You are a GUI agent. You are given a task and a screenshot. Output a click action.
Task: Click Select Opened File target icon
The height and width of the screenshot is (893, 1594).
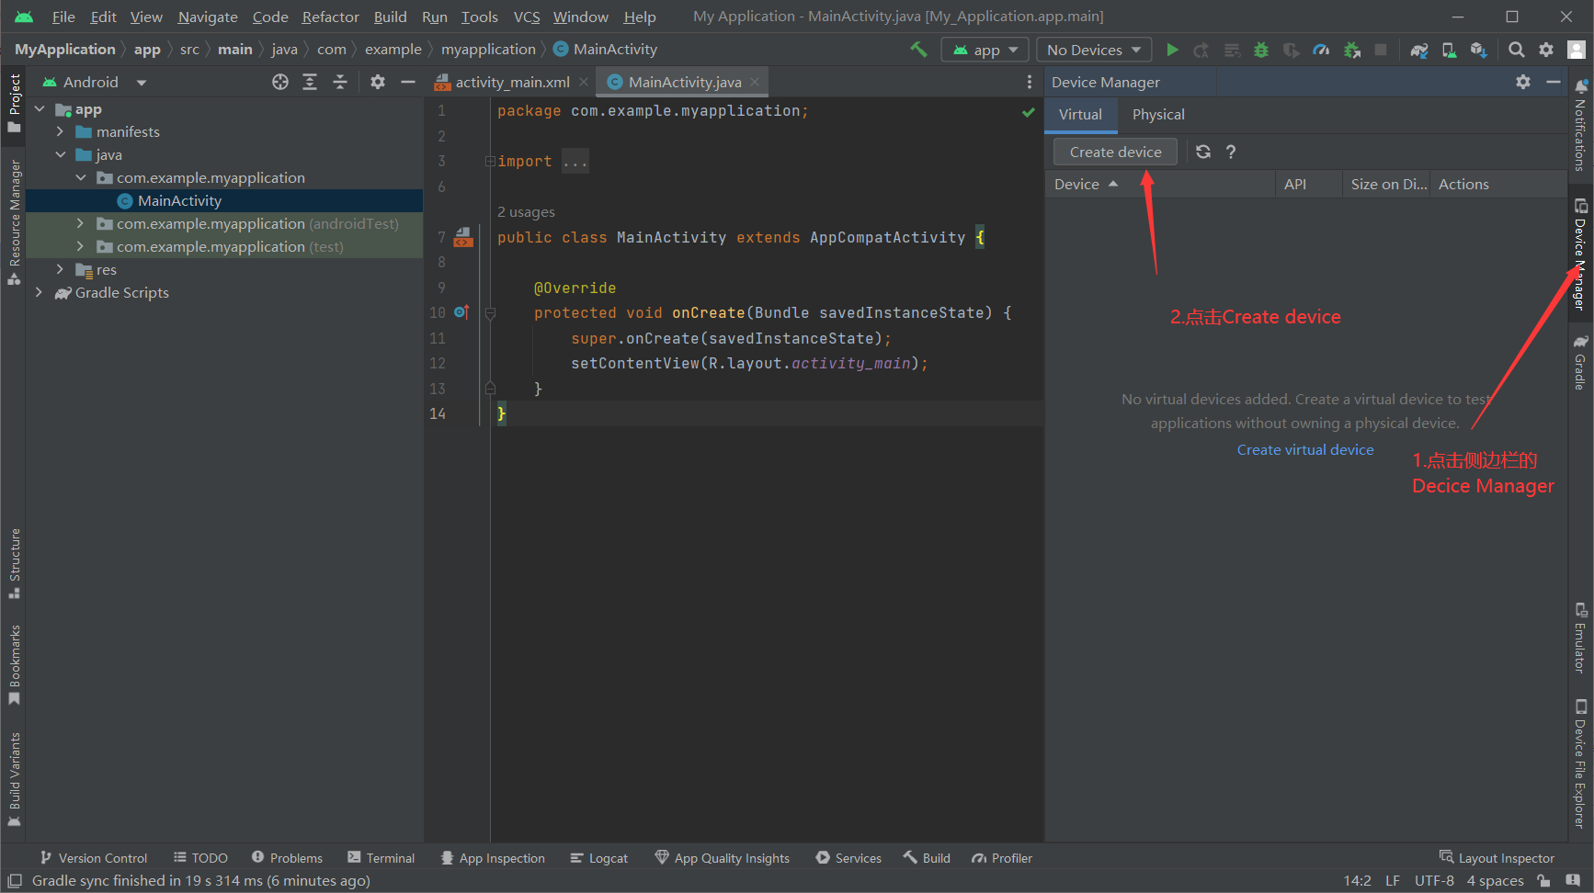(x=280, y=82)
